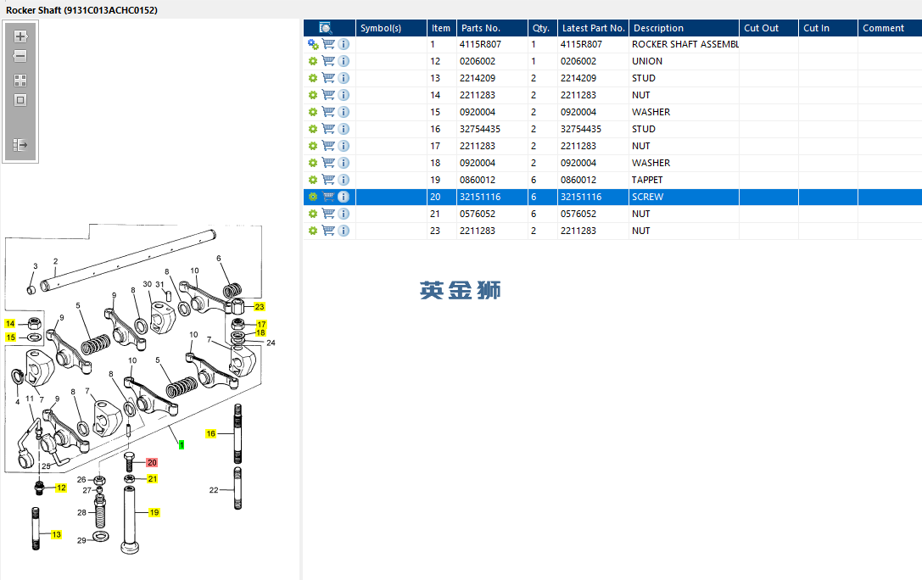
Task: Add item 15 WASHER to cart
Action: pos(328,112)
